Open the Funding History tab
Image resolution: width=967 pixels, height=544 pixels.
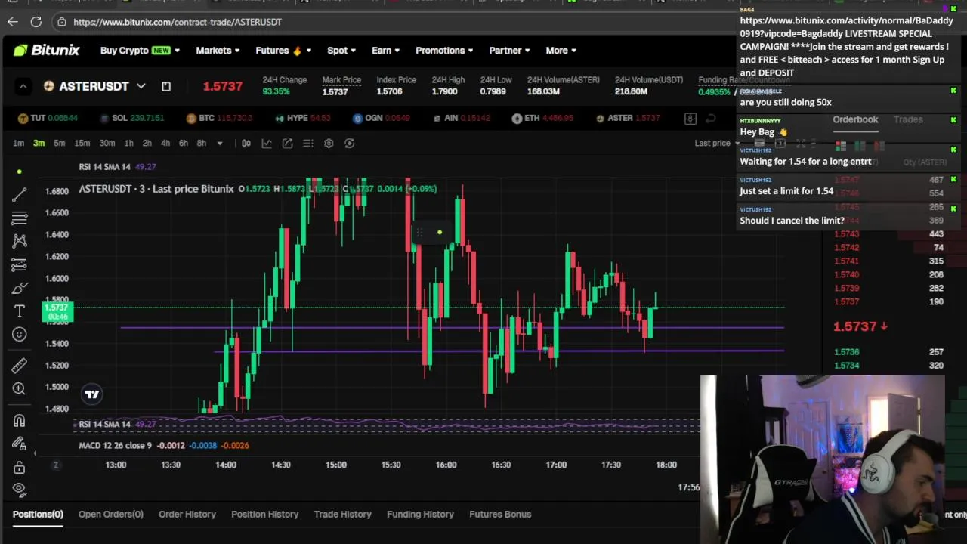click(x=420, y=515)
